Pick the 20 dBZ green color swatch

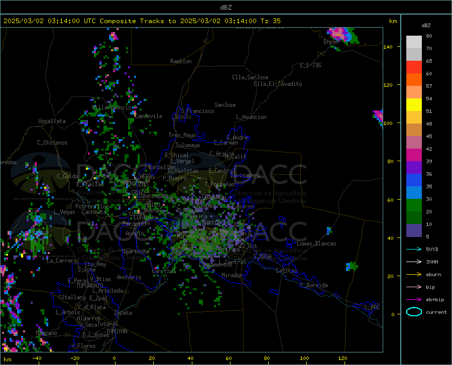coord(414,205)
